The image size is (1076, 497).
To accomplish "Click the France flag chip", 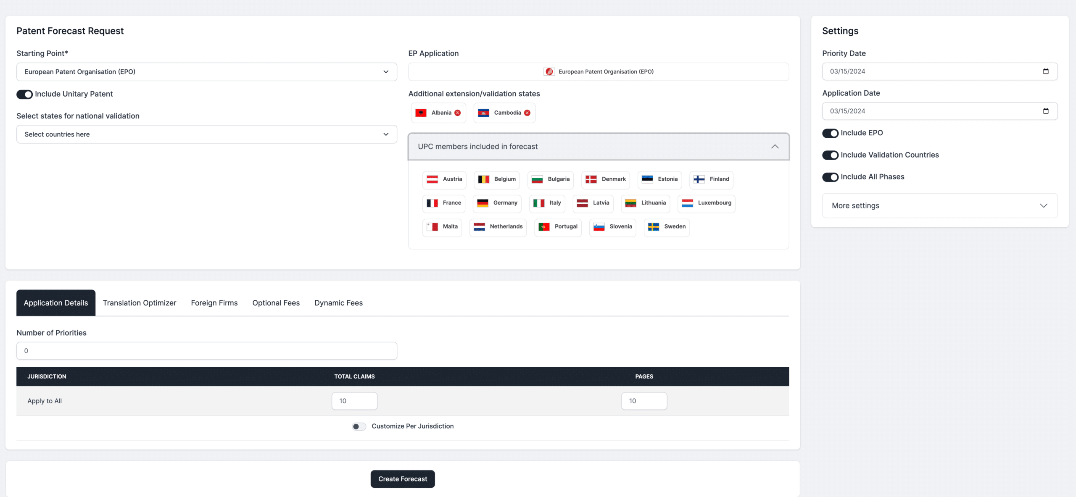I will click(444, 203).
